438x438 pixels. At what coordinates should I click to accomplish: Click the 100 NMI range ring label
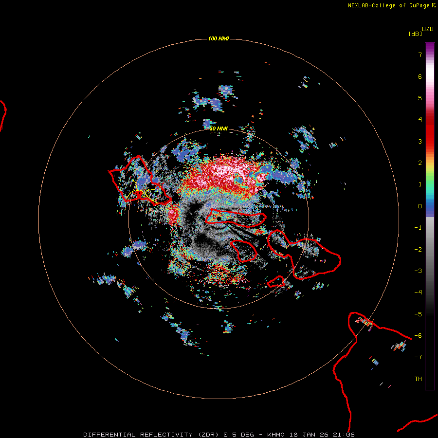click(219, 38)
